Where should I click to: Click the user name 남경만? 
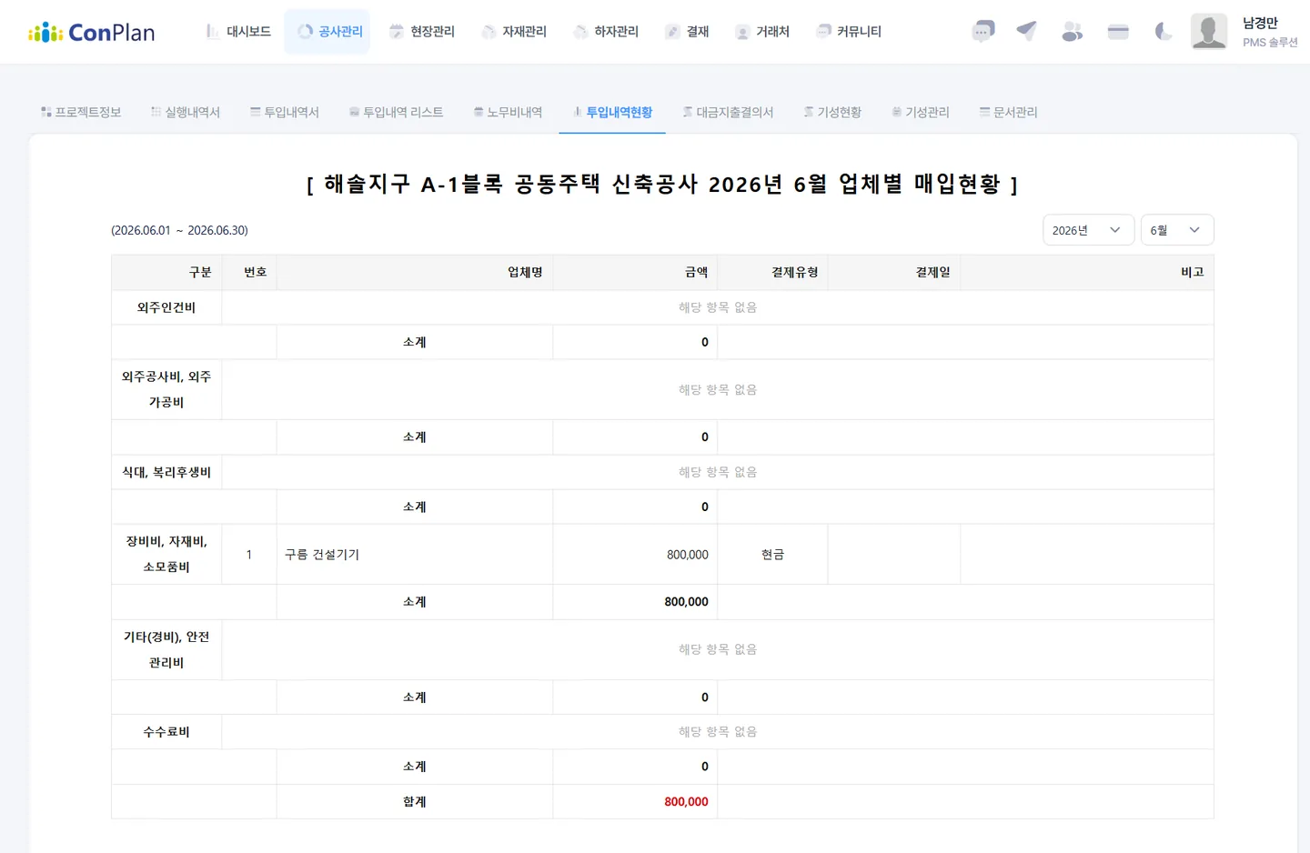point(1260,24)
